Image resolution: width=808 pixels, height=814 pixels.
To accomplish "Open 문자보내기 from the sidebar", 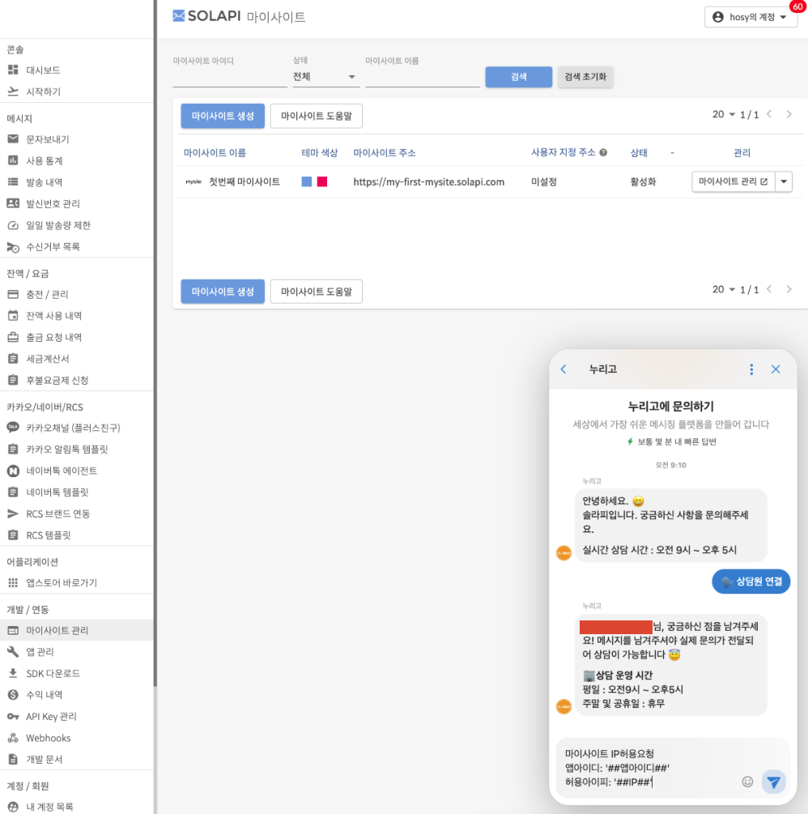I will click(48, 139).
